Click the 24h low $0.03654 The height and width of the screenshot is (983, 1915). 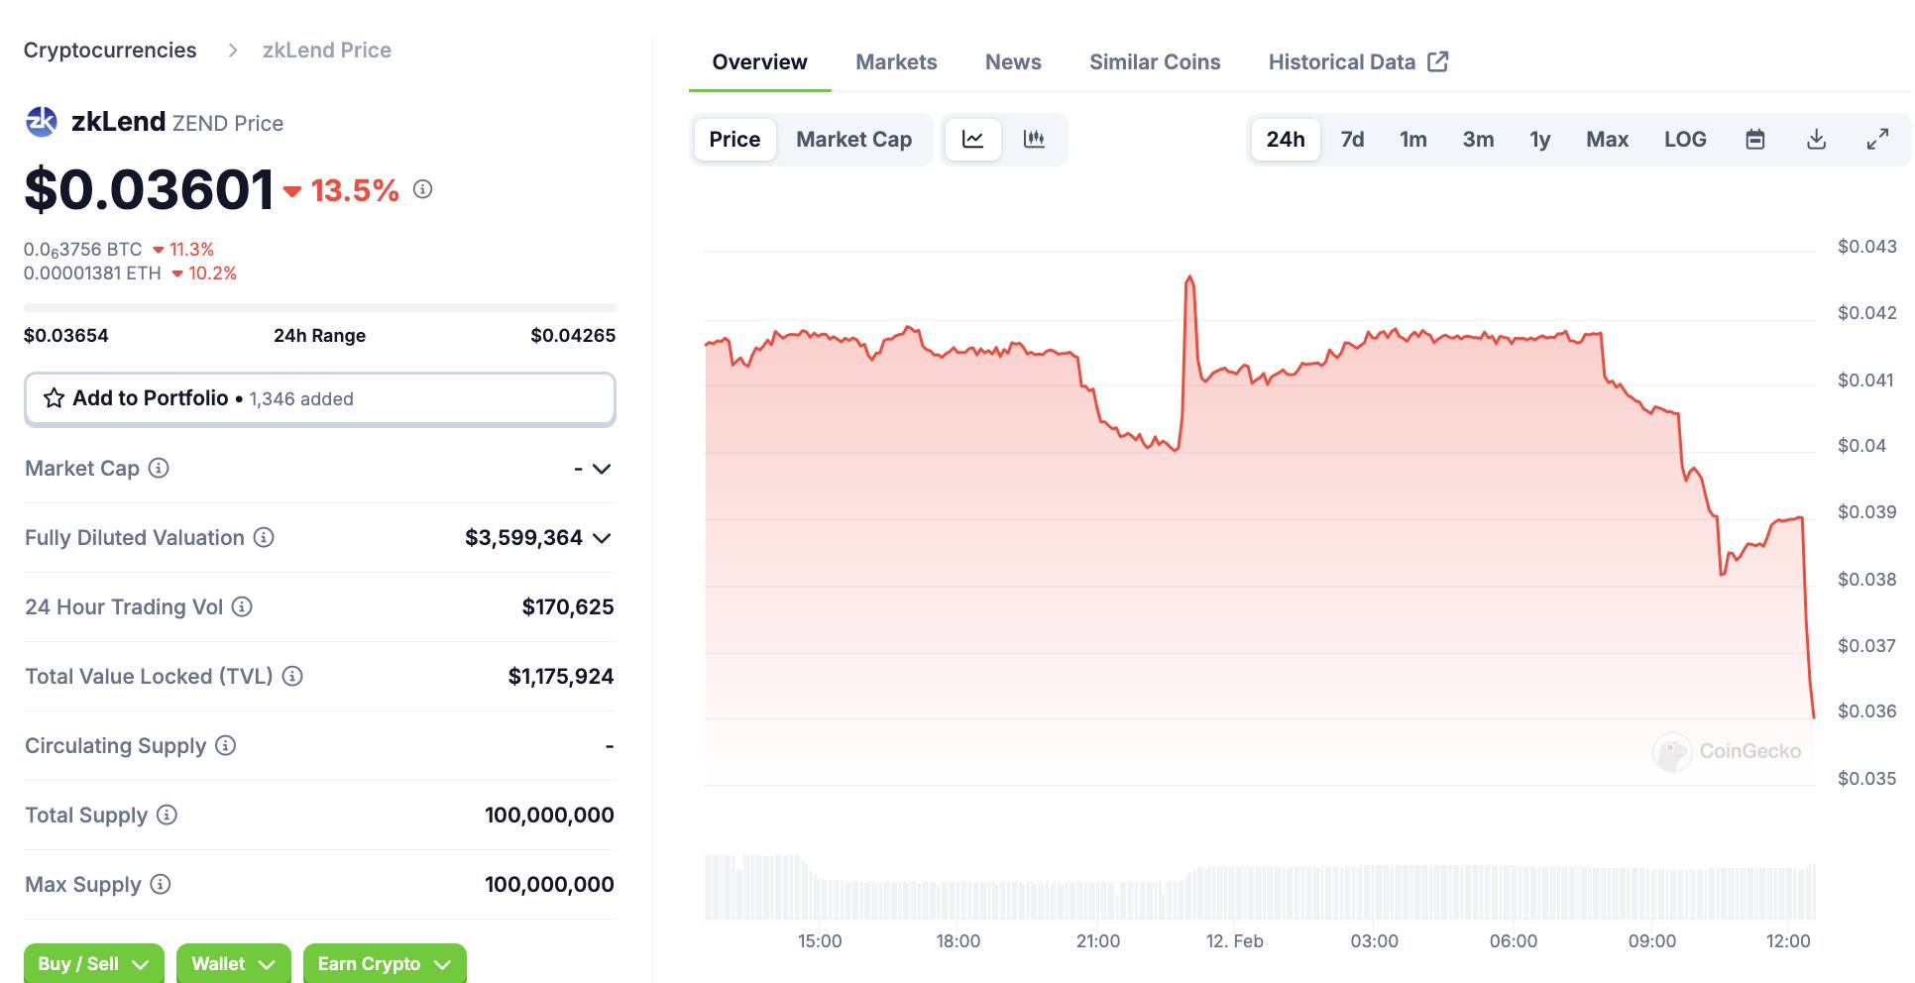pyautogui.click(x=66, y=336)
